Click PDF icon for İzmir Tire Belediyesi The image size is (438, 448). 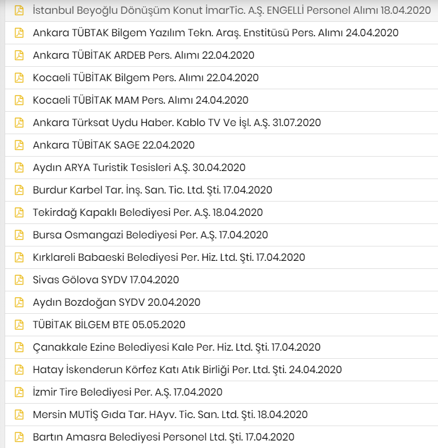coord(19,392)
